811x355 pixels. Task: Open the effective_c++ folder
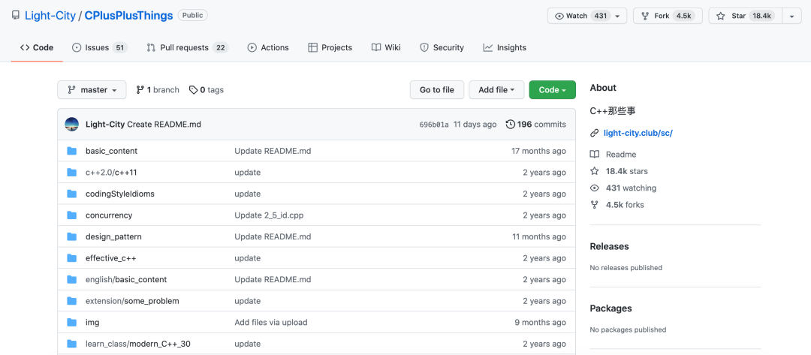110,258
